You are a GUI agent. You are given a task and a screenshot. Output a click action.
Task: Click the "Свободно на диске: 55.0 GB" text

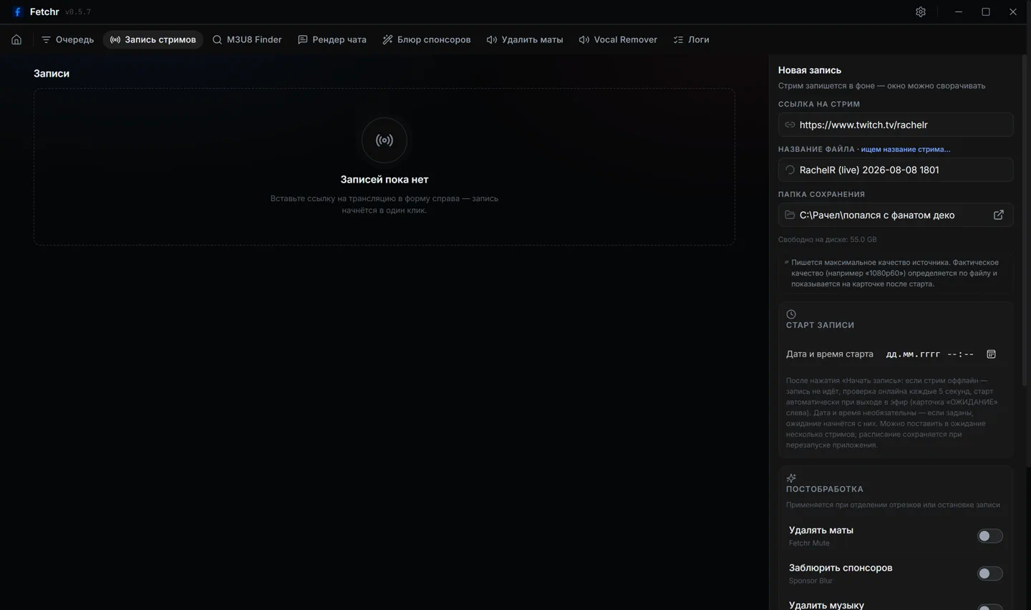coord(827,240)
